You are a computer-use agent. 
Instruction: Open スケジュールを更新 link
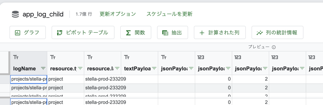(x=169, y=14)
